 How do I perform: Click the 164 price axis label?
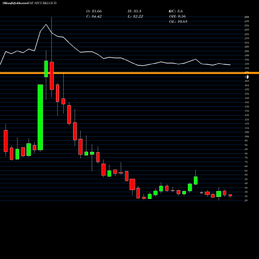point(247,85)
